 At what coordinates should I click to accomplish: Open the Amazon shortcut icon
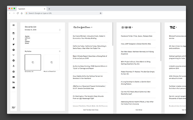(14, 66)
